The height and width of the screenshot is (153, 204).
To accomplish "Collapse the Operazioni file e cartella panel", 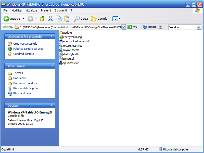I will (x=52, y=36).
